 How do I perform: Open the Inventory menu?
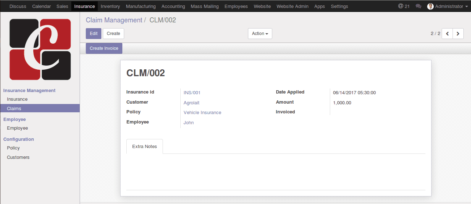[110, 6]
